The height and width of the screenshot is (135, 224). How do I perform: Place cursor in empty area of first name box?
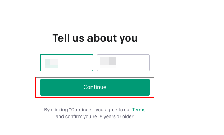point(76,63)
